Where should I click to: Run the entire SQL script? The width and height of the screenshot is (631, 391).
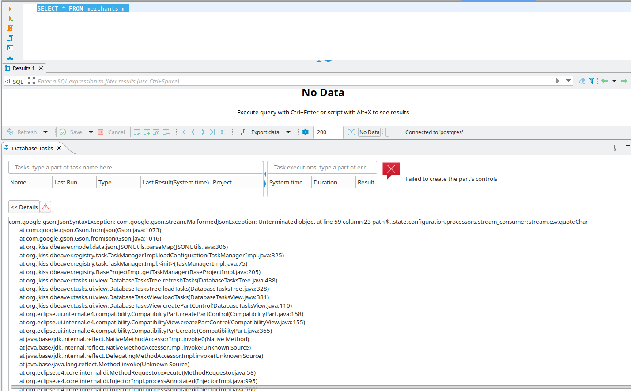[x=10, y=28]
